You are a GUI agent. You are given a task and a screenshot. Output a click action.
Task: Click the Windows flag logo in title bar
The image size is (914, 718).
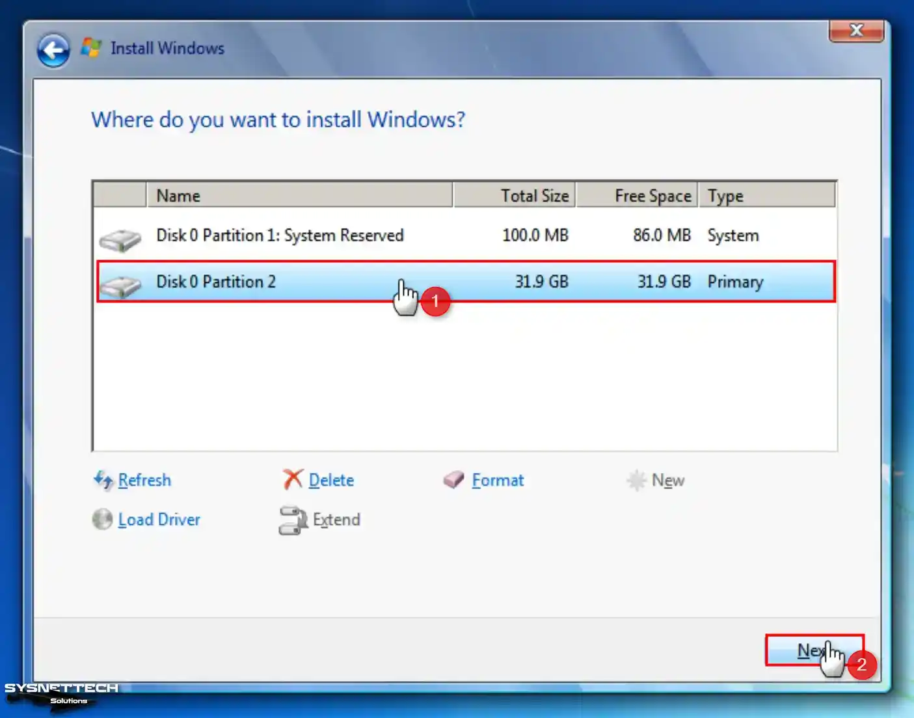[x=91, y=47]
